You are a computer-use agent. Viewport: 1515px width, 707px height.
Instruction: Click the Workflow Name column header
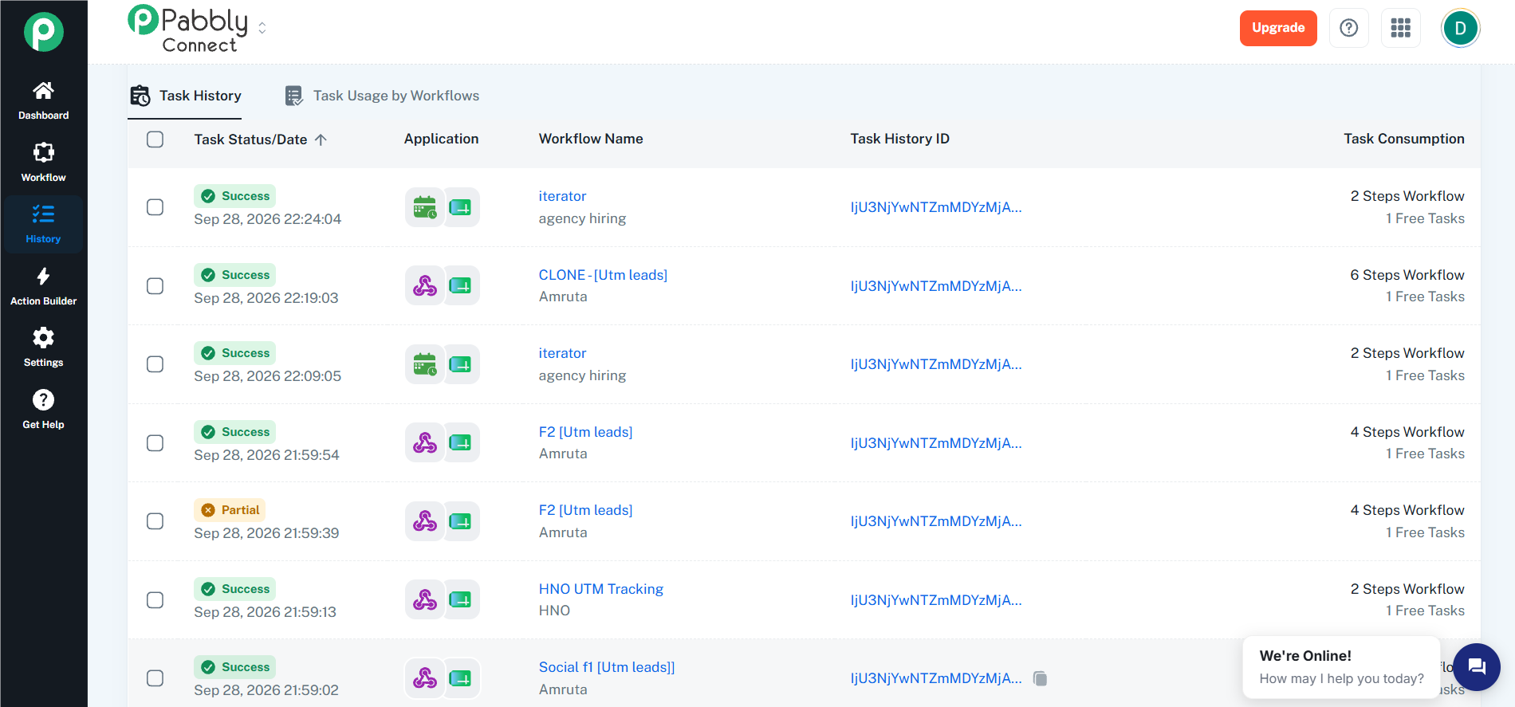pyautogui.click(x=591, y=139)
